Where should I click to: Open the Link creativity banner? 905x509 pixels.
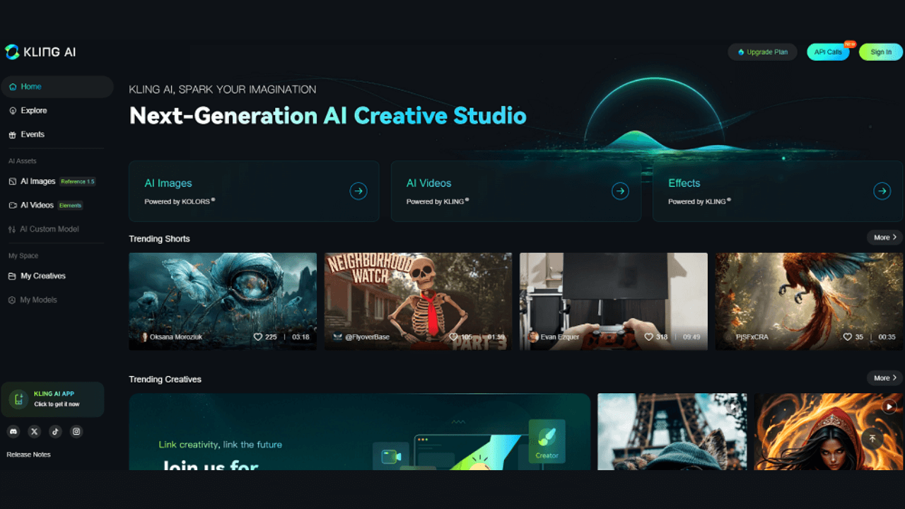[x=360, y=432]
